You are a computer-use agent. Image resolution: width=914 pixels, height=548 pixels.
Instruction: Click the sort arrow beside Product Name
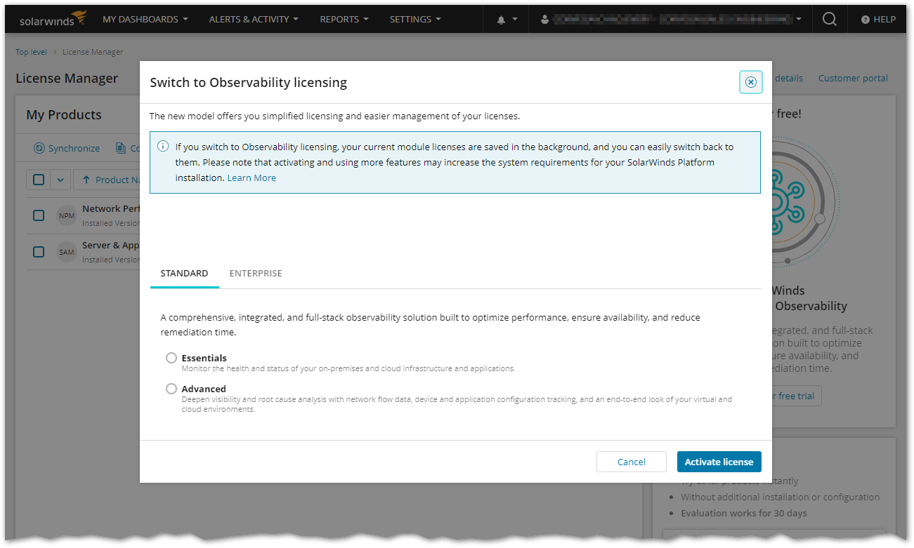[x=86, y=180]
